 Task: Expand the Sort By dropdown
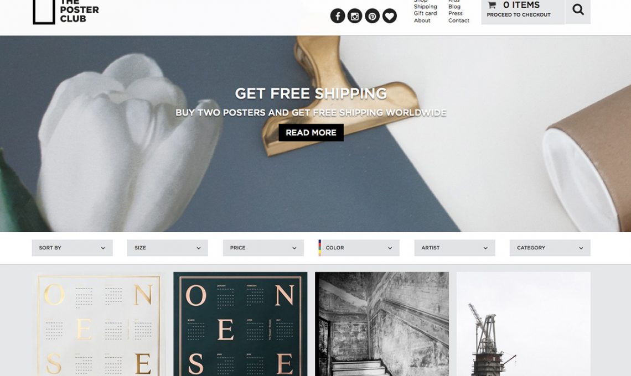[x=73, y=248]
